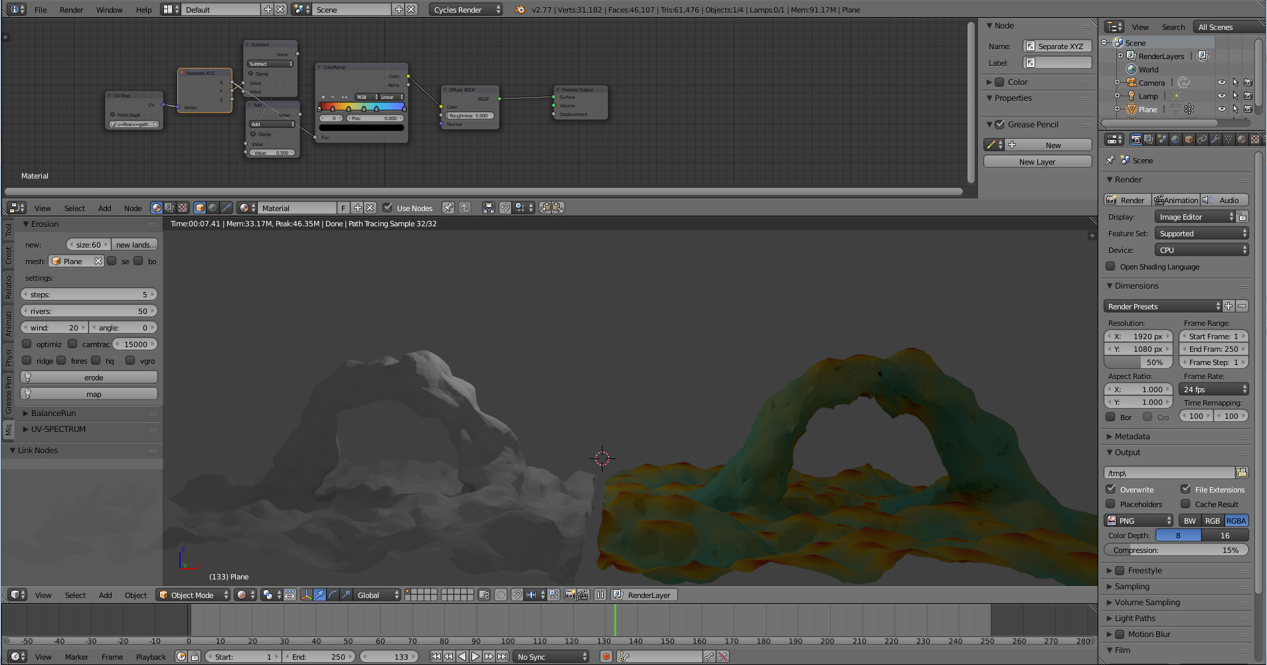Click the Play Animation button in timeline
1267x665 pixels.
pyautogui.click(x=475, y=657)
